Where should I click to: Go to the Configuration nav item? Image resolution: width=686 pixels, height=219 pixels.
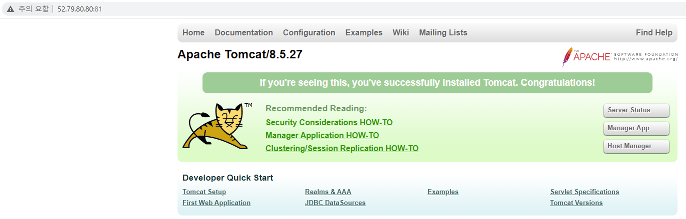coord(309,33)
